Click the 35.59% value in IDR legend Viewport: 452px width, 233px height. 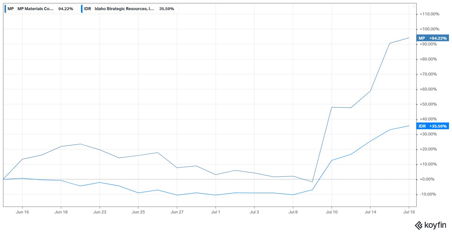point(166,9)
